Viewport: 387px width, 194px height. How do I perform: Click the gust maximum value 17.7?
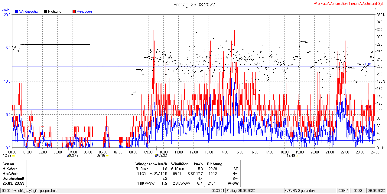pyautogui.click(x=200, y=174)
